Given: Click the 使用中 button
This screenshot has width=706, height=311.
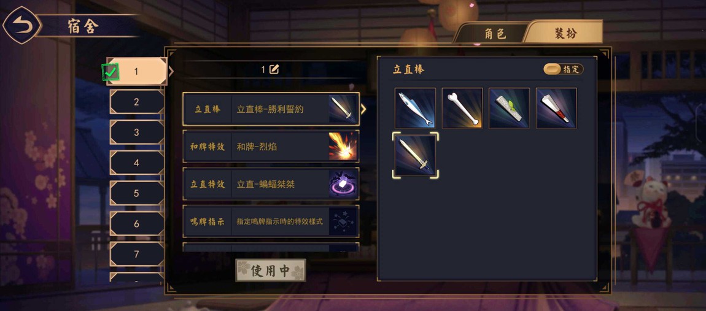Looking at the screenshot, I should pyautogui.click(x=271, y=271).
